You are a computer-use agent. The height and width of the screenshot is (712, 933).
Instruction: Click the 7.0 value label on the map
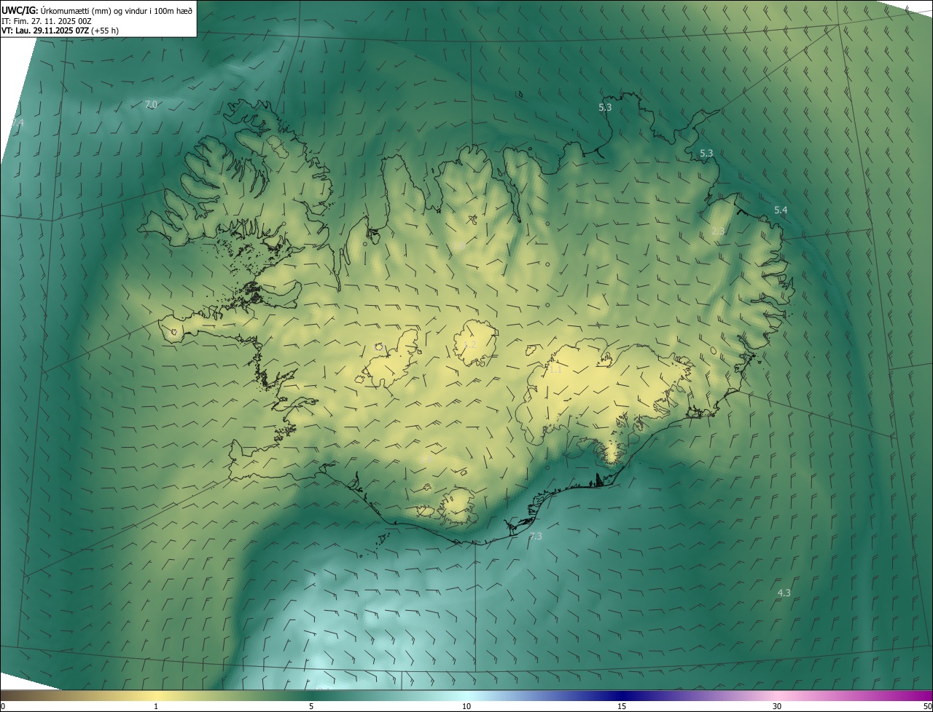tap(151, 105)
